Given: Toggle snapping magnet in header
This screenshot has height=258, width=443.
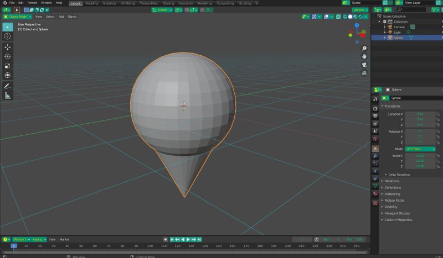Looking at the screenshot, I should 187,10.
